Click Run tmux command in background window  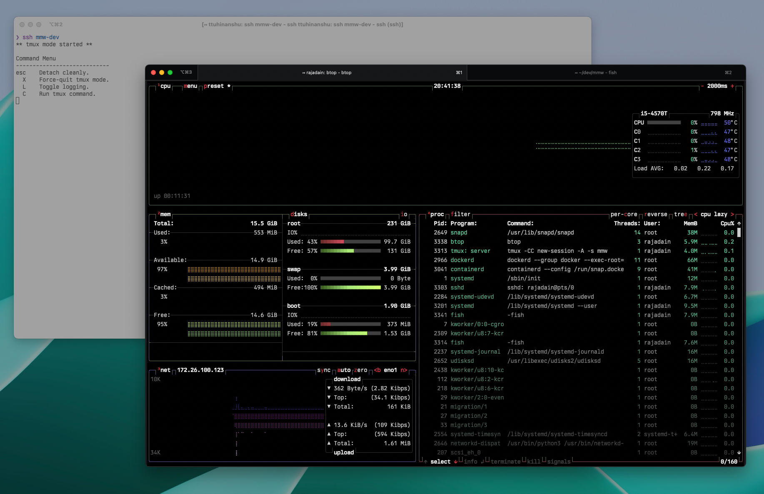tap(67, 94)
